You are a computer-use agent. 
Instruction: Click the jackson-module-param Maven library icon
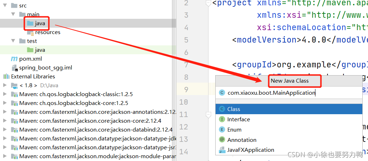point(14,156)
